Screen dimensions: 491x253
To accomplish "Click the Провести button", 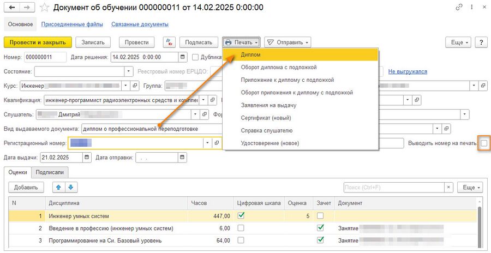I will (x=136, y=43).
